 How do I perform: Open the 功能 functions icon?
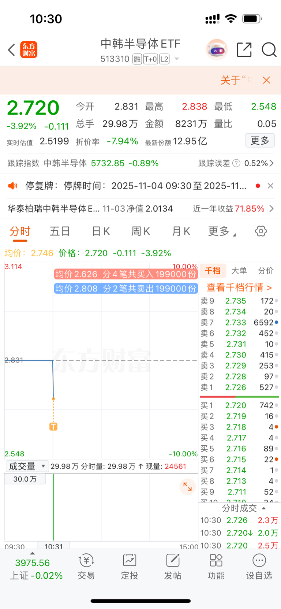pyautogui.click(x=216, y=567)
